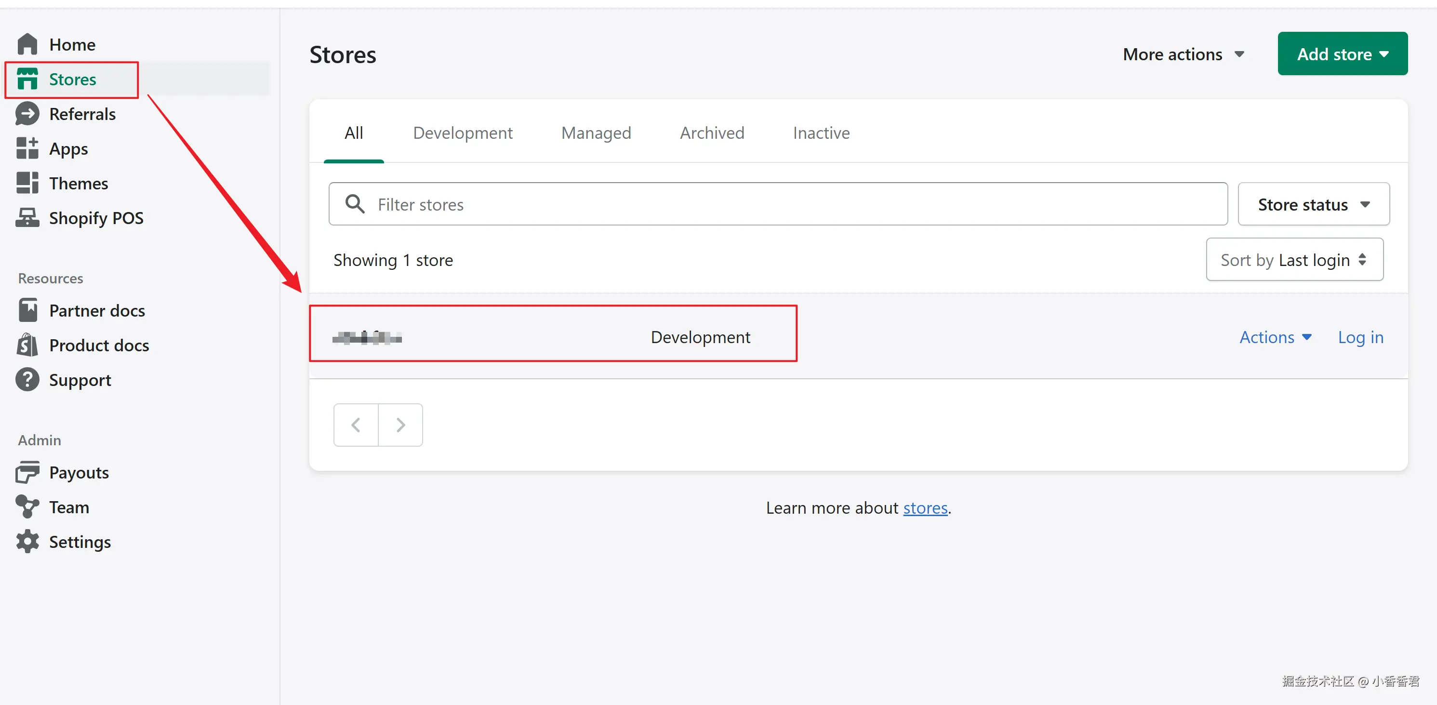Open Shopify POS via its register icon

pyautogui.click(x=27, y=217)
